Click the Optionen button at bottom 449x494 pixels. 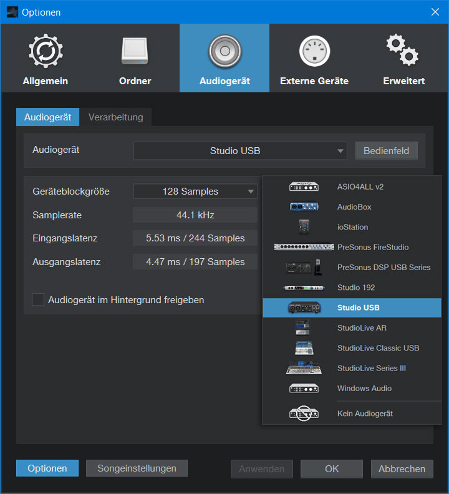47,468
